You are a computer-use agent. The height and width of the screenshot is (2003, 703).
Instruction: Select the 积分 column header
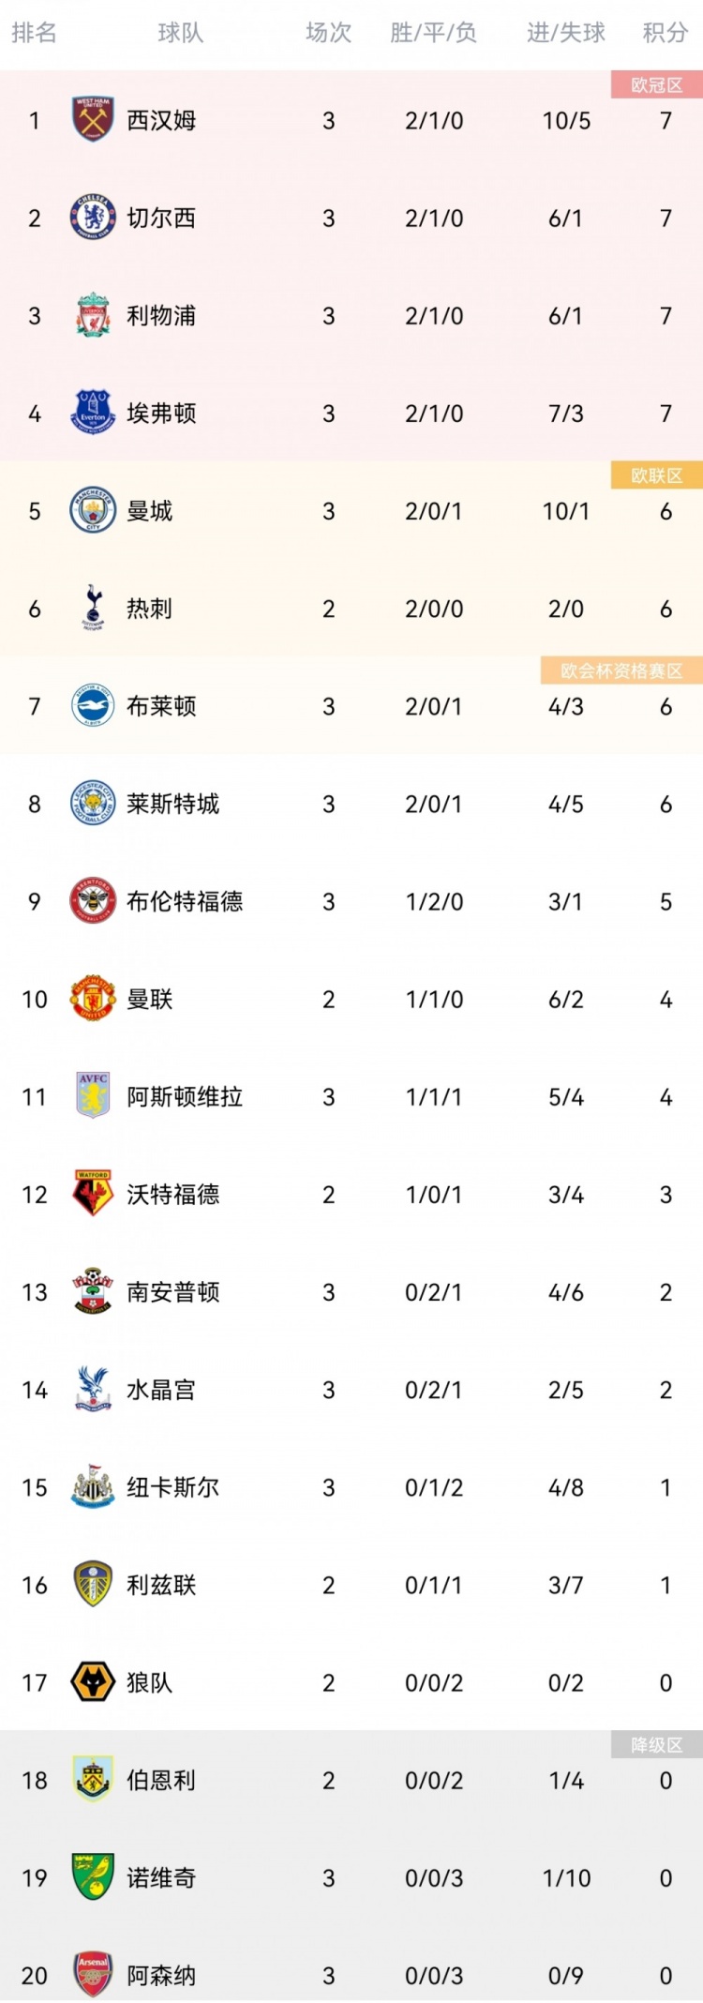(666, 34)
